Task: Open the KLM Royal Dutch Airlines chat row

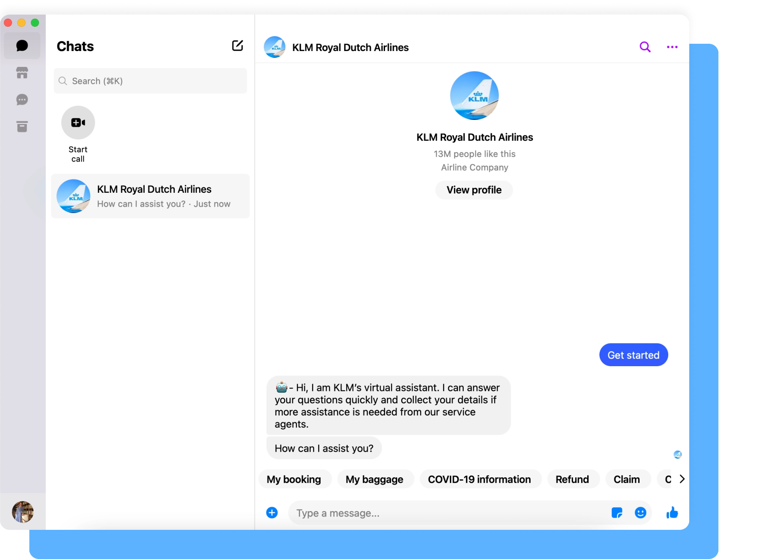Action: [150, 196]
